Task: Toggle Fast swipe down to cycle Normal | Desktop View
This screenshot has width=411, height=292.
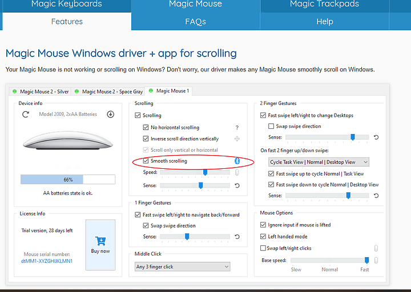Action: pos(271,185)
